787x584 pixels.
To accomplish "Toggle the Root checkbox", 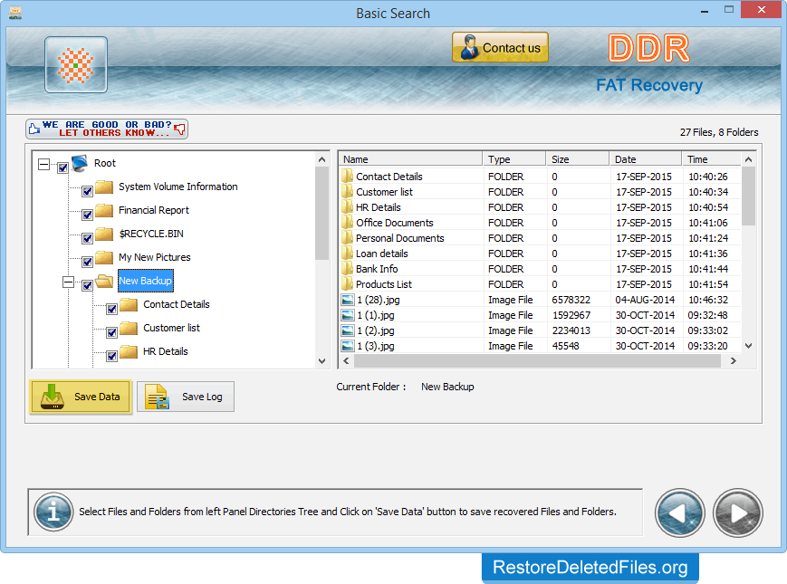I will click(62, 168).
